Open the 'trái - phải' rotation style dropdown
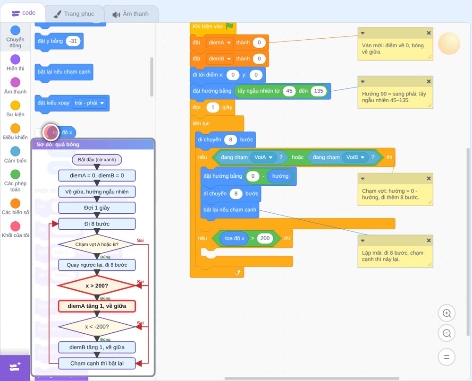The width and height of the screenshot is (472, 381). pyautogui.click(x=89, y=103)
